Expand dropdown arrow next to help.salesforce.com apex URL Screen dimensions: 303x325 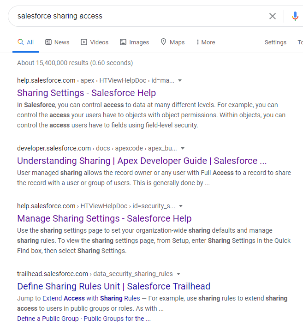[x=180, y=80]
